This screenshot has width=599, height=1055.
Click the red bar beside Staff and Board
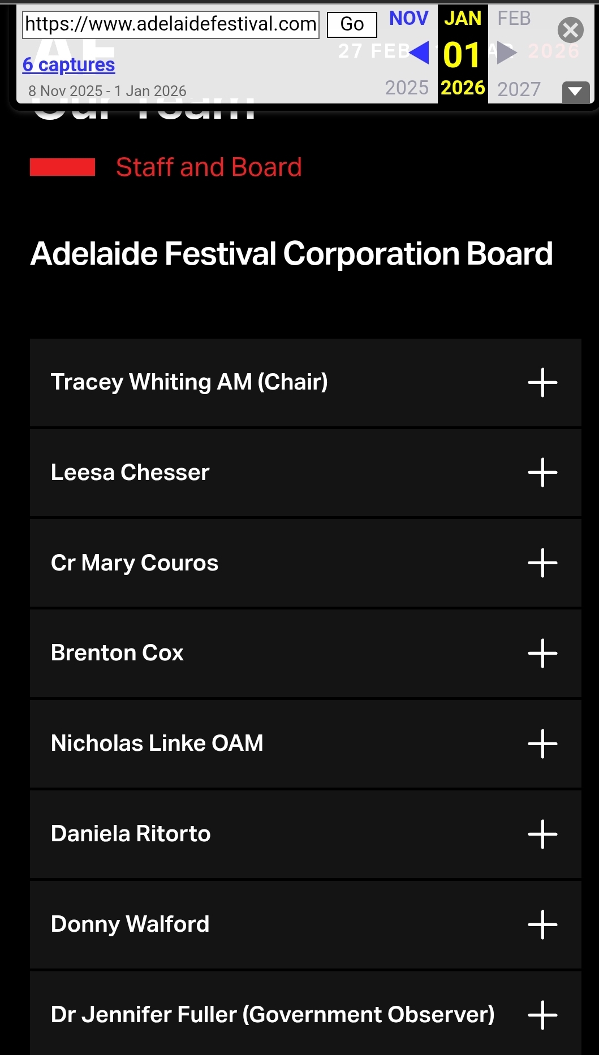click(x=62, y=167)
